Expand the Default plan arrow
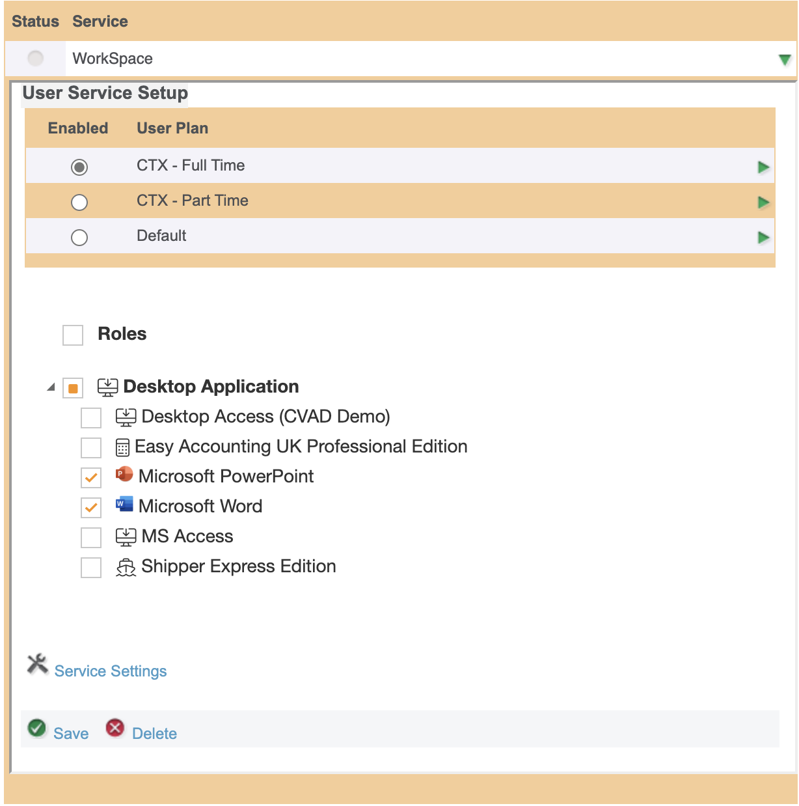 pyautogui.click(x=763, y=238)
